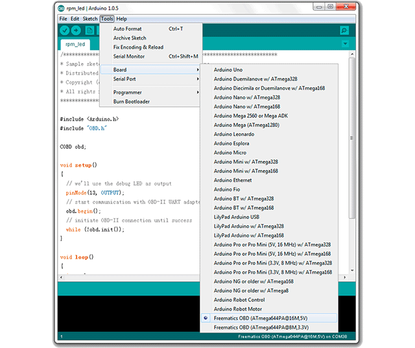Select Arduino NG or older w/ ATmega8
Screen dimensions: 415x348
point(269,291)
